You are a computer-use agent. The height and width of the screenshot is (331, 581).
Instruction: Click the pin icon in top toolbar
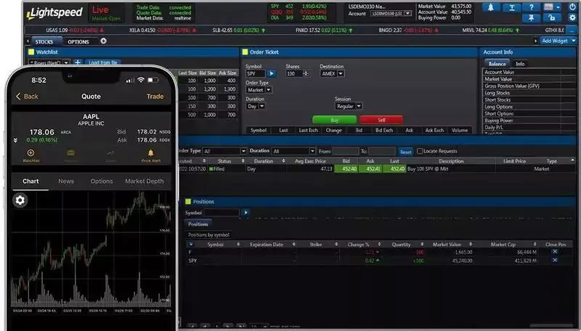click(532, 17)
